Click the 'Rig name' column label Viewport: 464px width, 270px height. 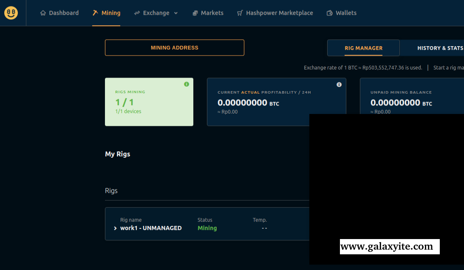coord(131,220)
